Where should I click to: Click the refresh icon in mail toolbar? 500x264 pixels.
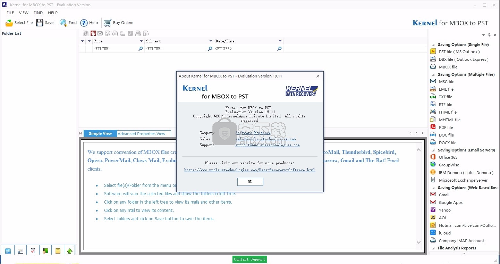coord(86,33)
